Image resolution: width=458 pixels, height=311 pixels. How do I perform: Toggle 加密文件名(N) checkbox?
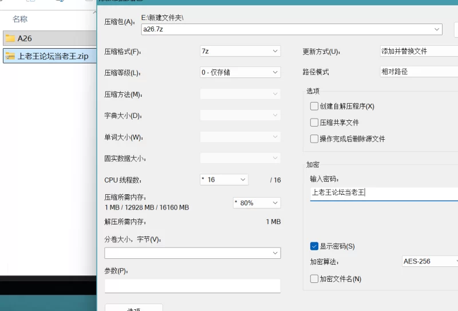(314, 278)
